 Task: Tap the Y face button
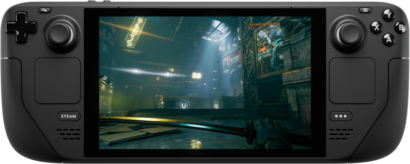[388, 15]
